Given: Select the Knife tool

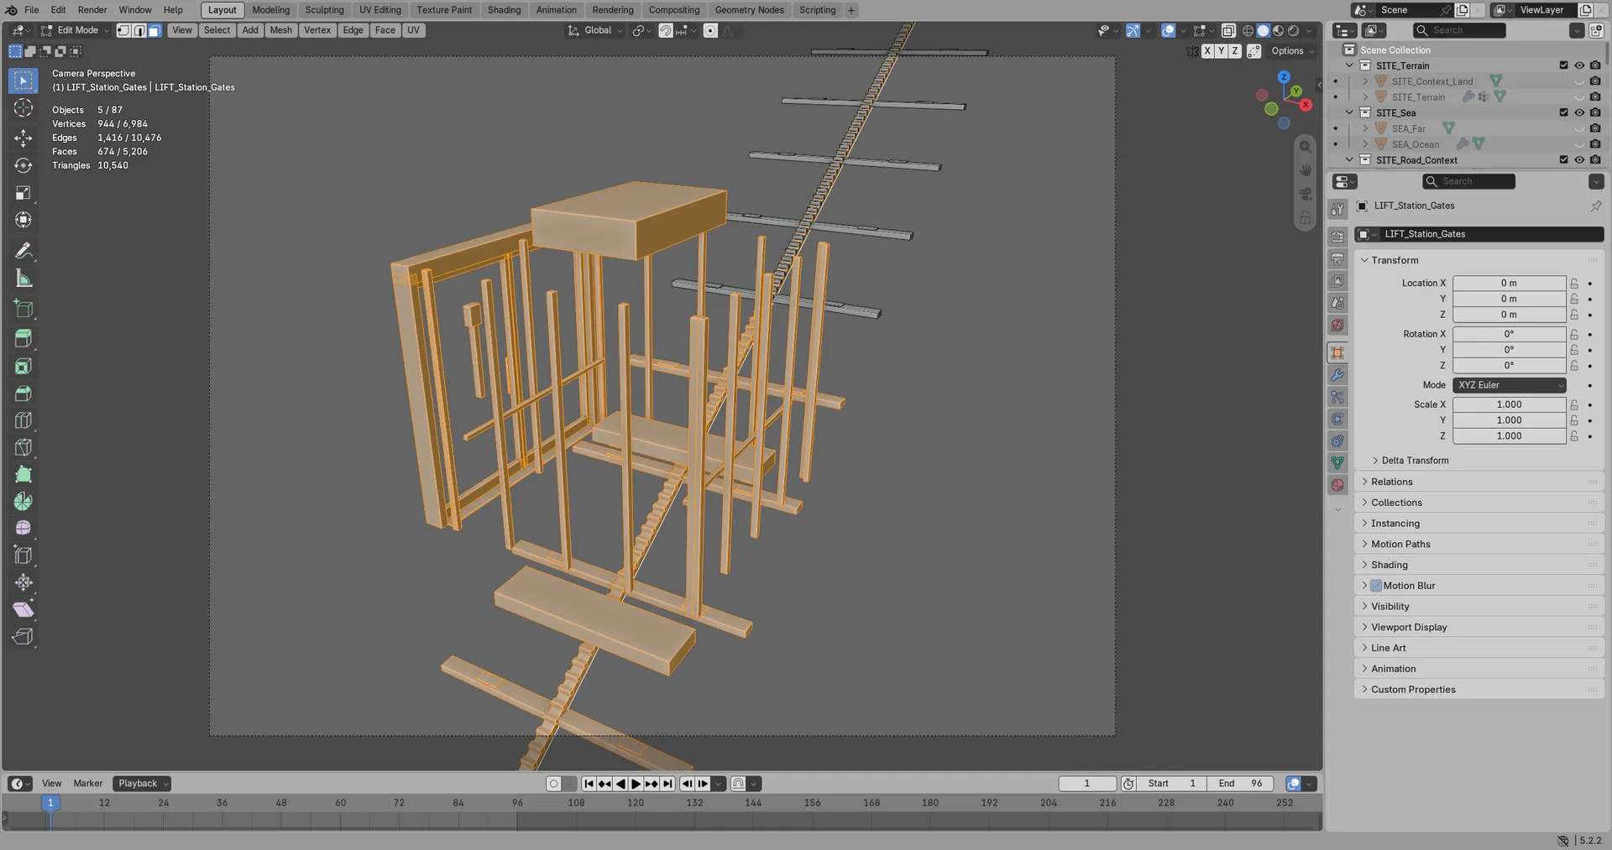Looking at the screenshot, I should [x=24, y=447].
